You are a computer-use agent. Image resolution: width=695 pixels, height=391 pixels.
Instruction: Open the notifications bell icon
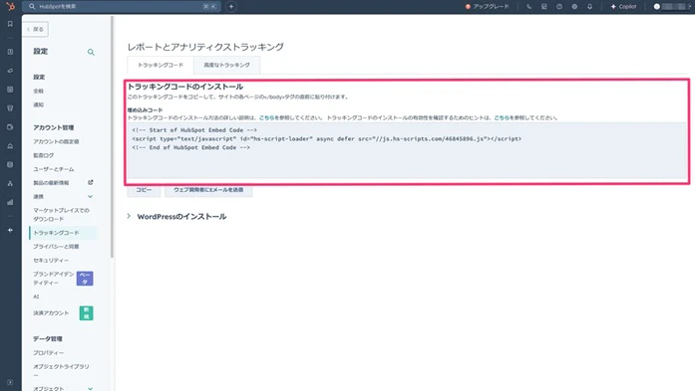coord(589,7)
